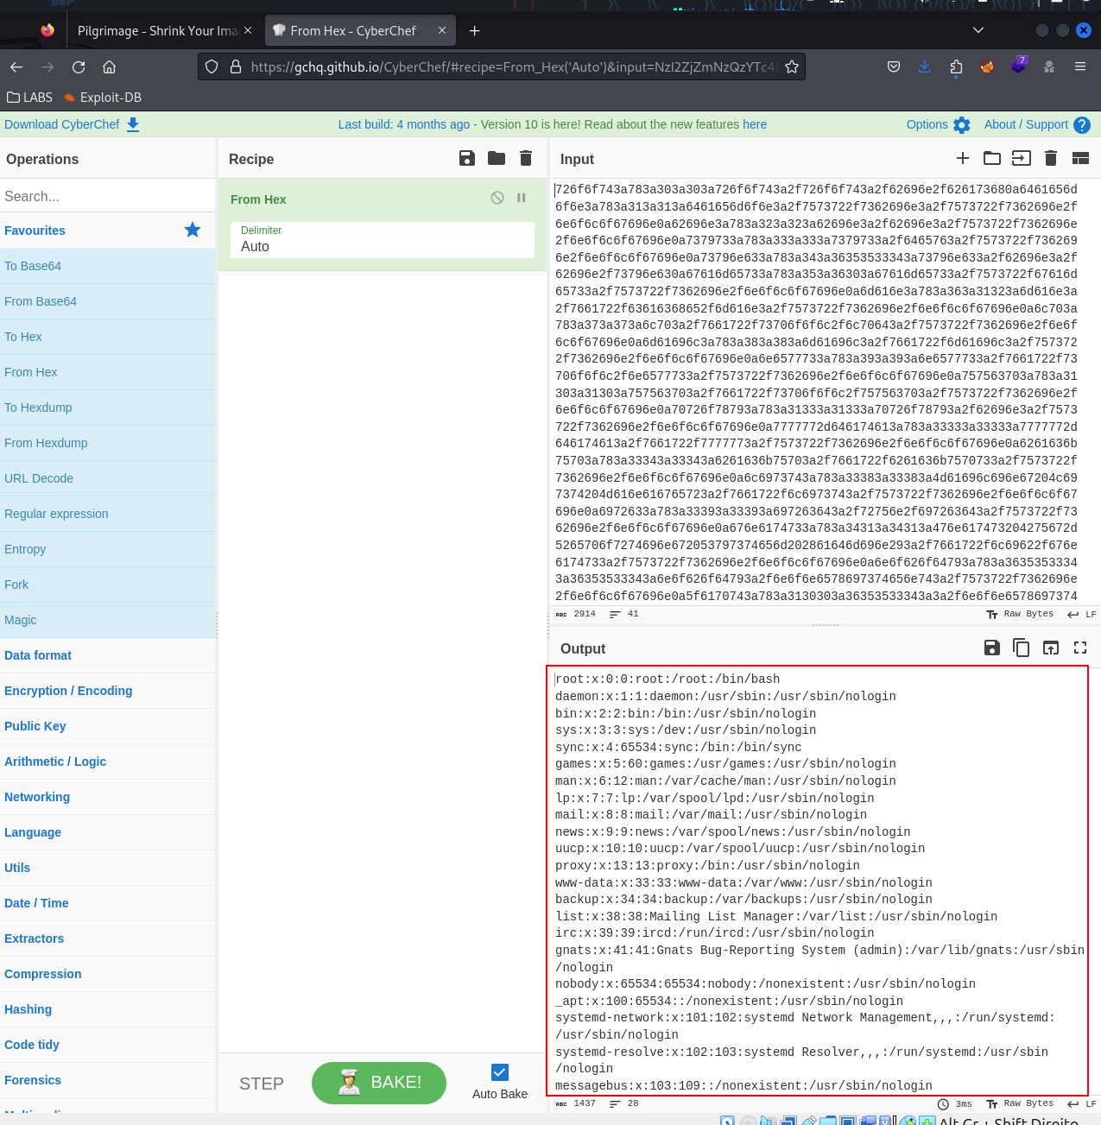Select To Hex operation

107,337
